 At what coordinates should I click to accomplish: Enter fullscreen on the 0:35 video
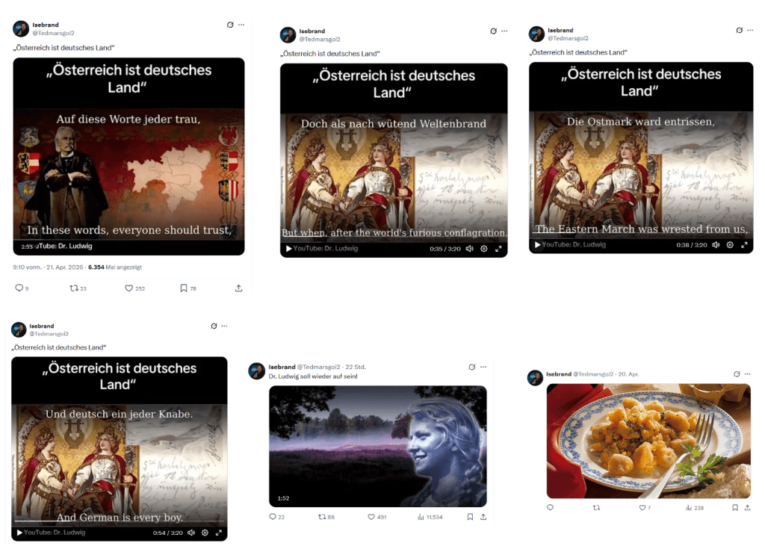click(498, 249)
